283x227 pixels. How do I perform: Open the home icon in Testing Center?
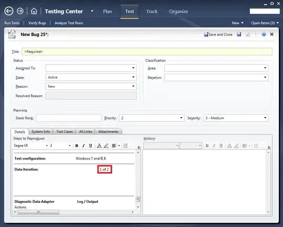point(34,11)
